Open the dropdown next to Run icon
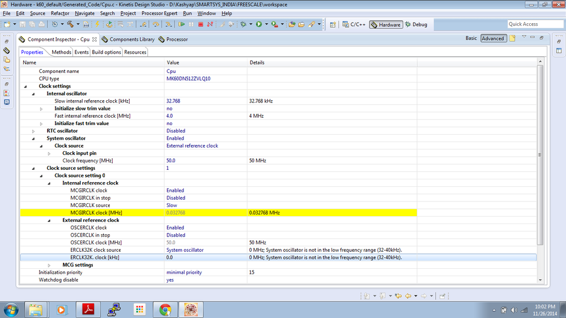 (266, 24)
